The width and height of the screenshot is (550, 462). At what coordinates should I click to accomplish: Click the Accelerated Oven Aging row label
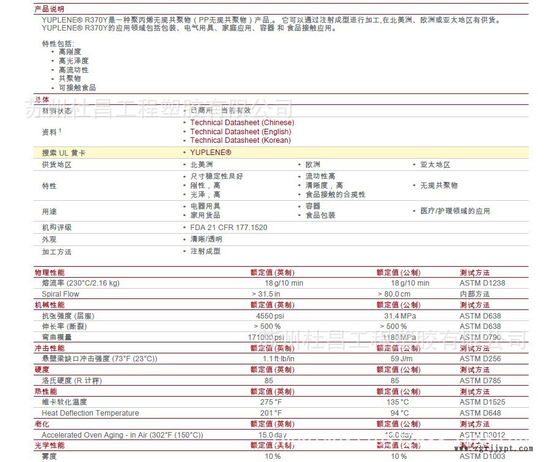(x=122, y=435)
